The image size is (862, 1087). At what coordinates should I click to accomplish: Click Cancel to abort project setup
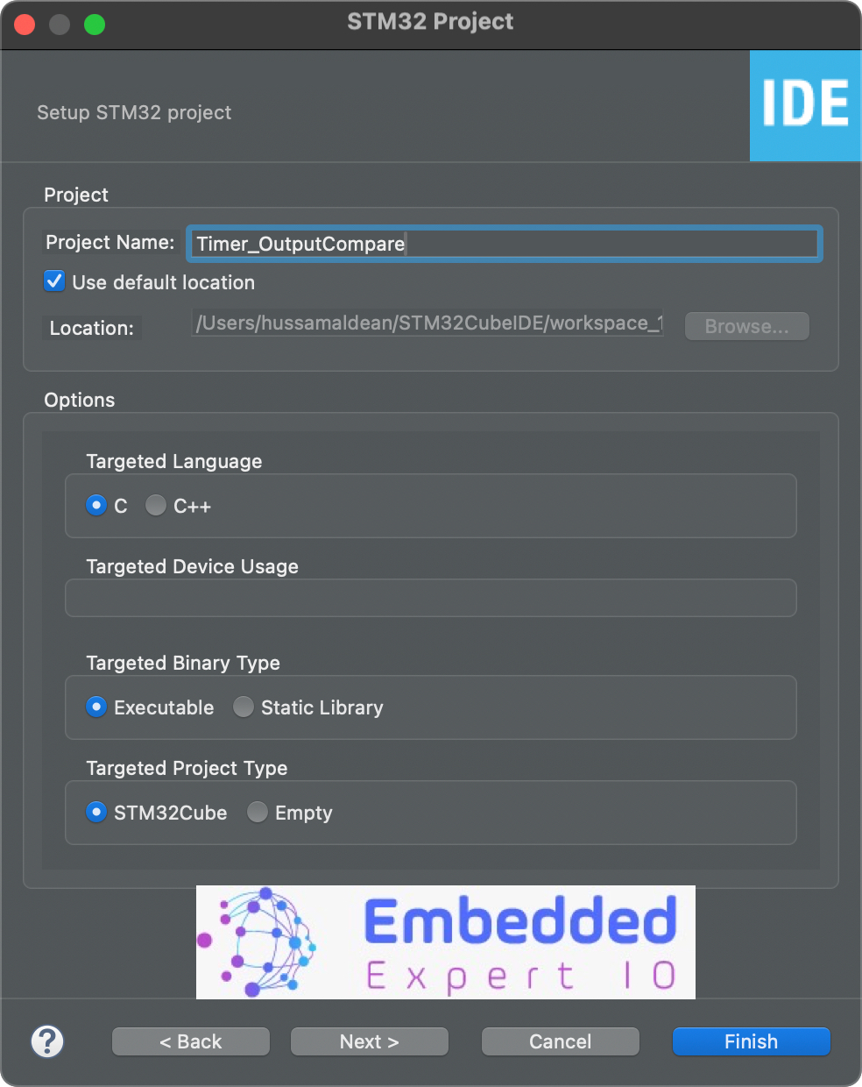[x=560, y=1041]
